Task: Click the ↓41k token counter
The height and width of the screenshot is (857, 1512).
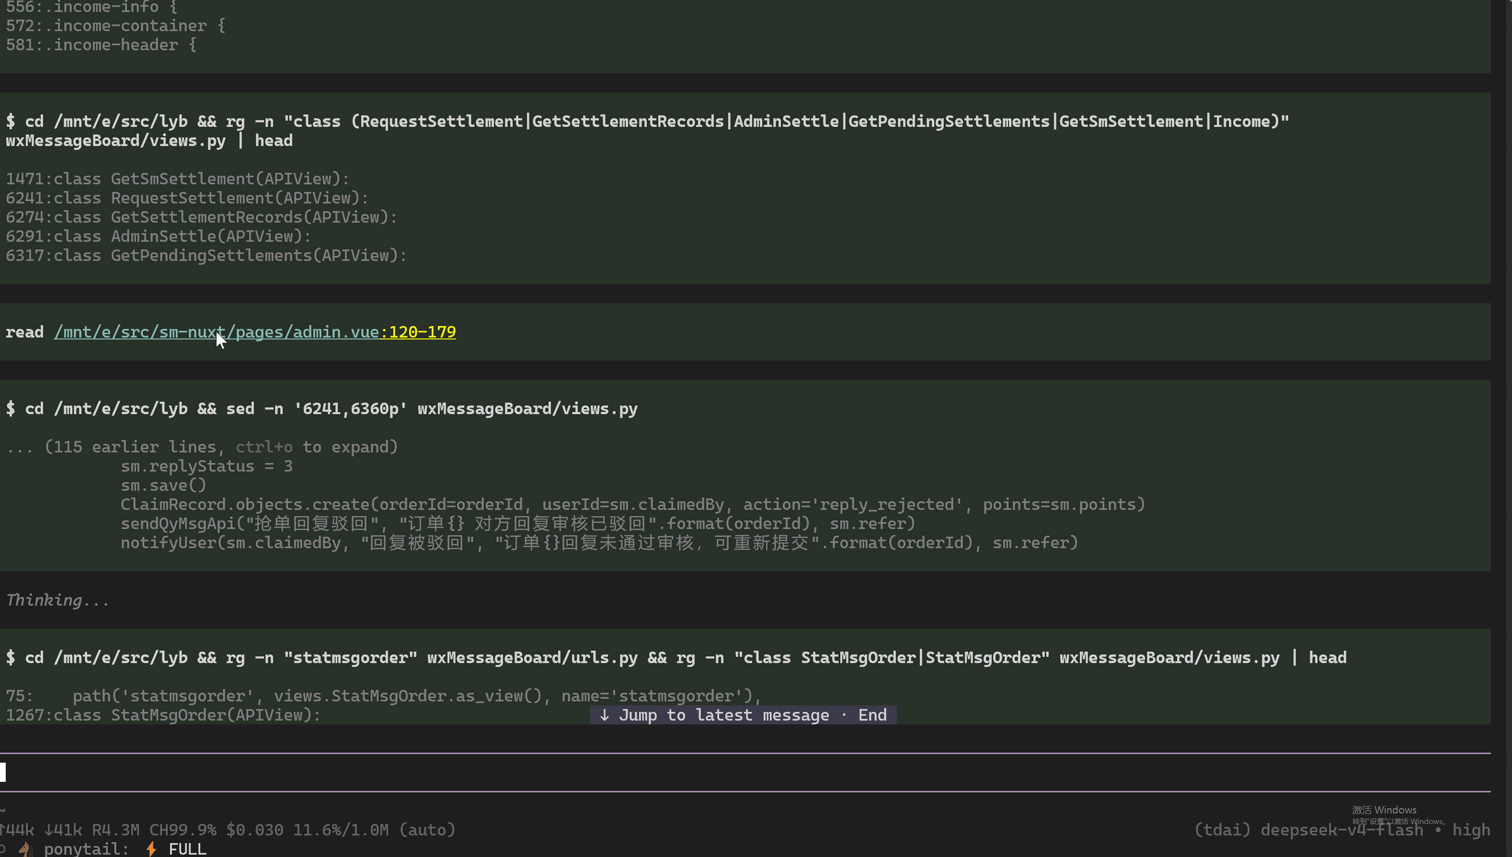Action: pyautogui.click(x=63, y=830)
